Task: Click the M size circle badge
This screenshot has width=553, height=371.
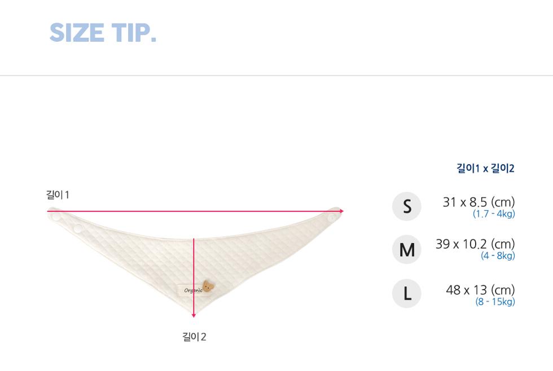Action: (407, 249)
